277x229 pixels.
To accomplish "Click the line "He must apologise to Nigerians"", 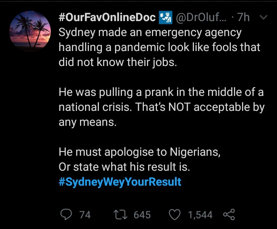I will click(x=140, y=152).
